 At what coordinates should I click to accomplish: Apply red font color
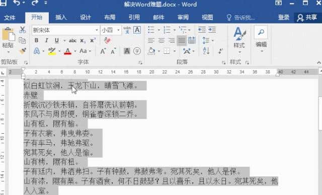pos(67,51)
